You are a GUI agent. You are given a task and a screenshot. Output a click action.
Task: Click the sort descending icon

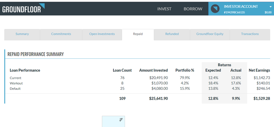pyautogui.click(x=121, y=120)
